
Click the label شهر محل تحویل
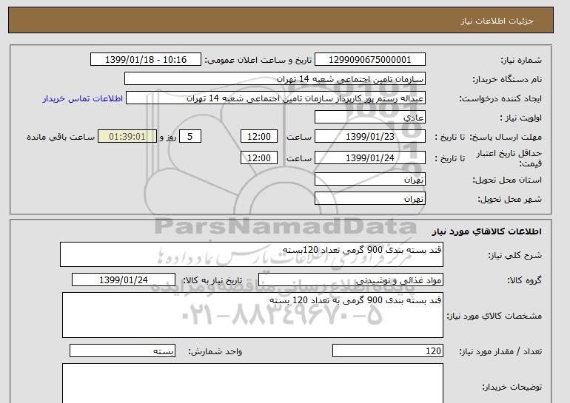pyautogui.click(x=509, y=199)
